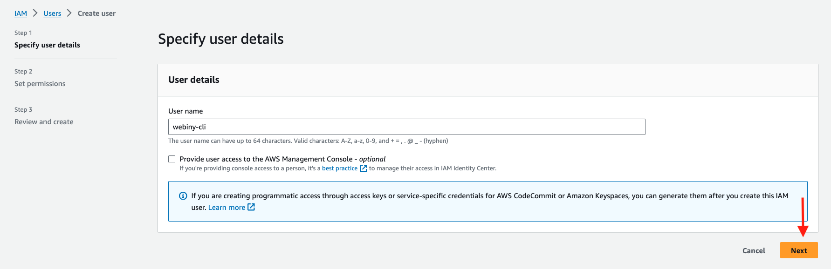831x269 pixels.
Task: Click the Specify user details page heading
Action: 220,39
